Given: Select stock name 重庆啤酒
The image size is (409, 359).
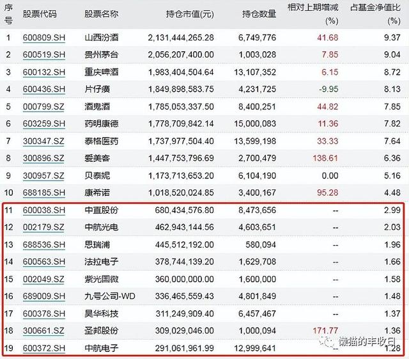Looking at the screenshot, I should 101,72.
